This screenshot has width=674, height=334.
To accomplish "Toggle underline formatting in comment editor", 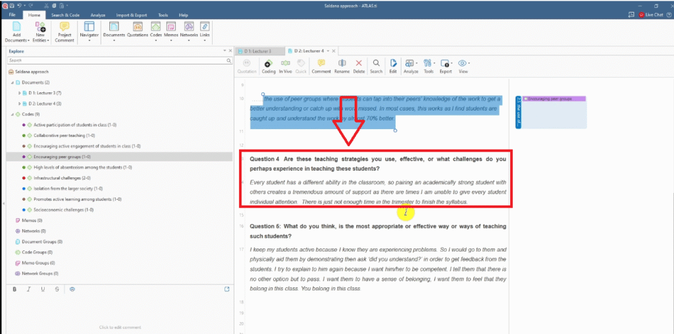I will pyautogui.click(x=43, y=289).
